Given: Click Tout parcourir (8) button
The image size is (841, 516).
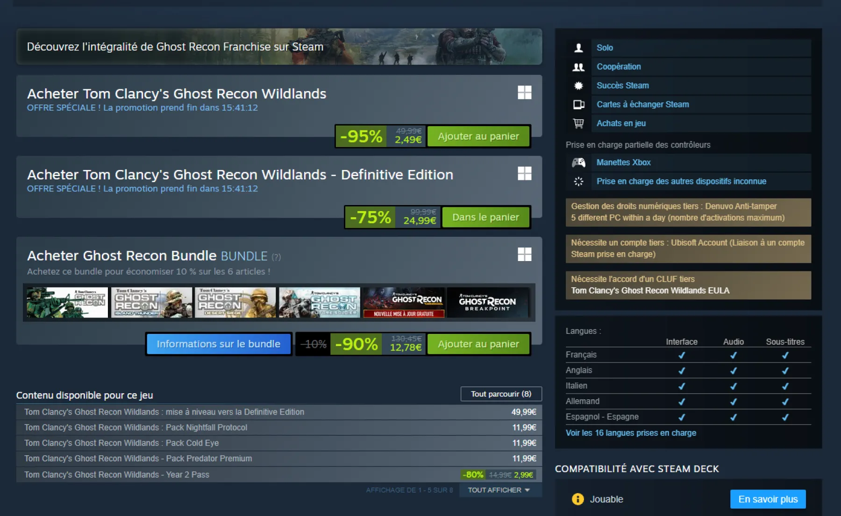Looking at the screenshot, I should [x=501, y=394].
